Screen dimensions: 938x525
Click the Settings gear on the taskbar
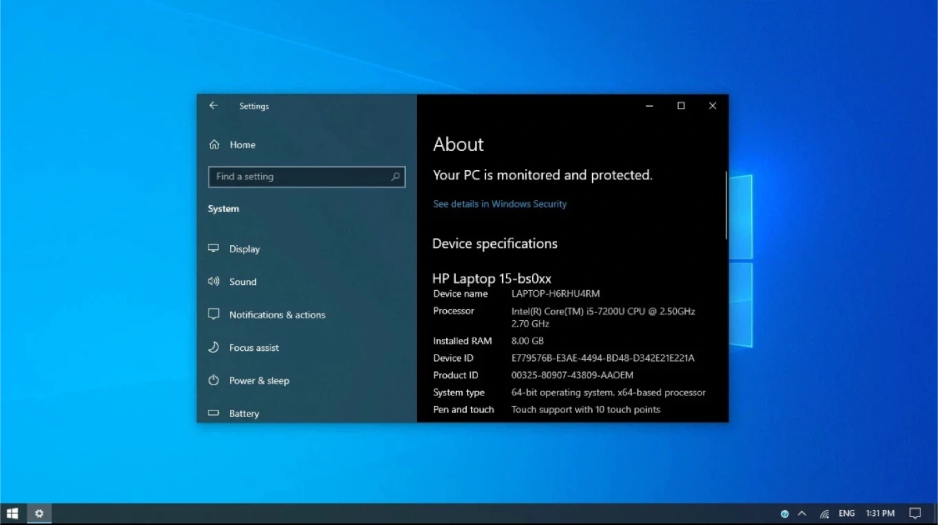(x=39, y=513)
